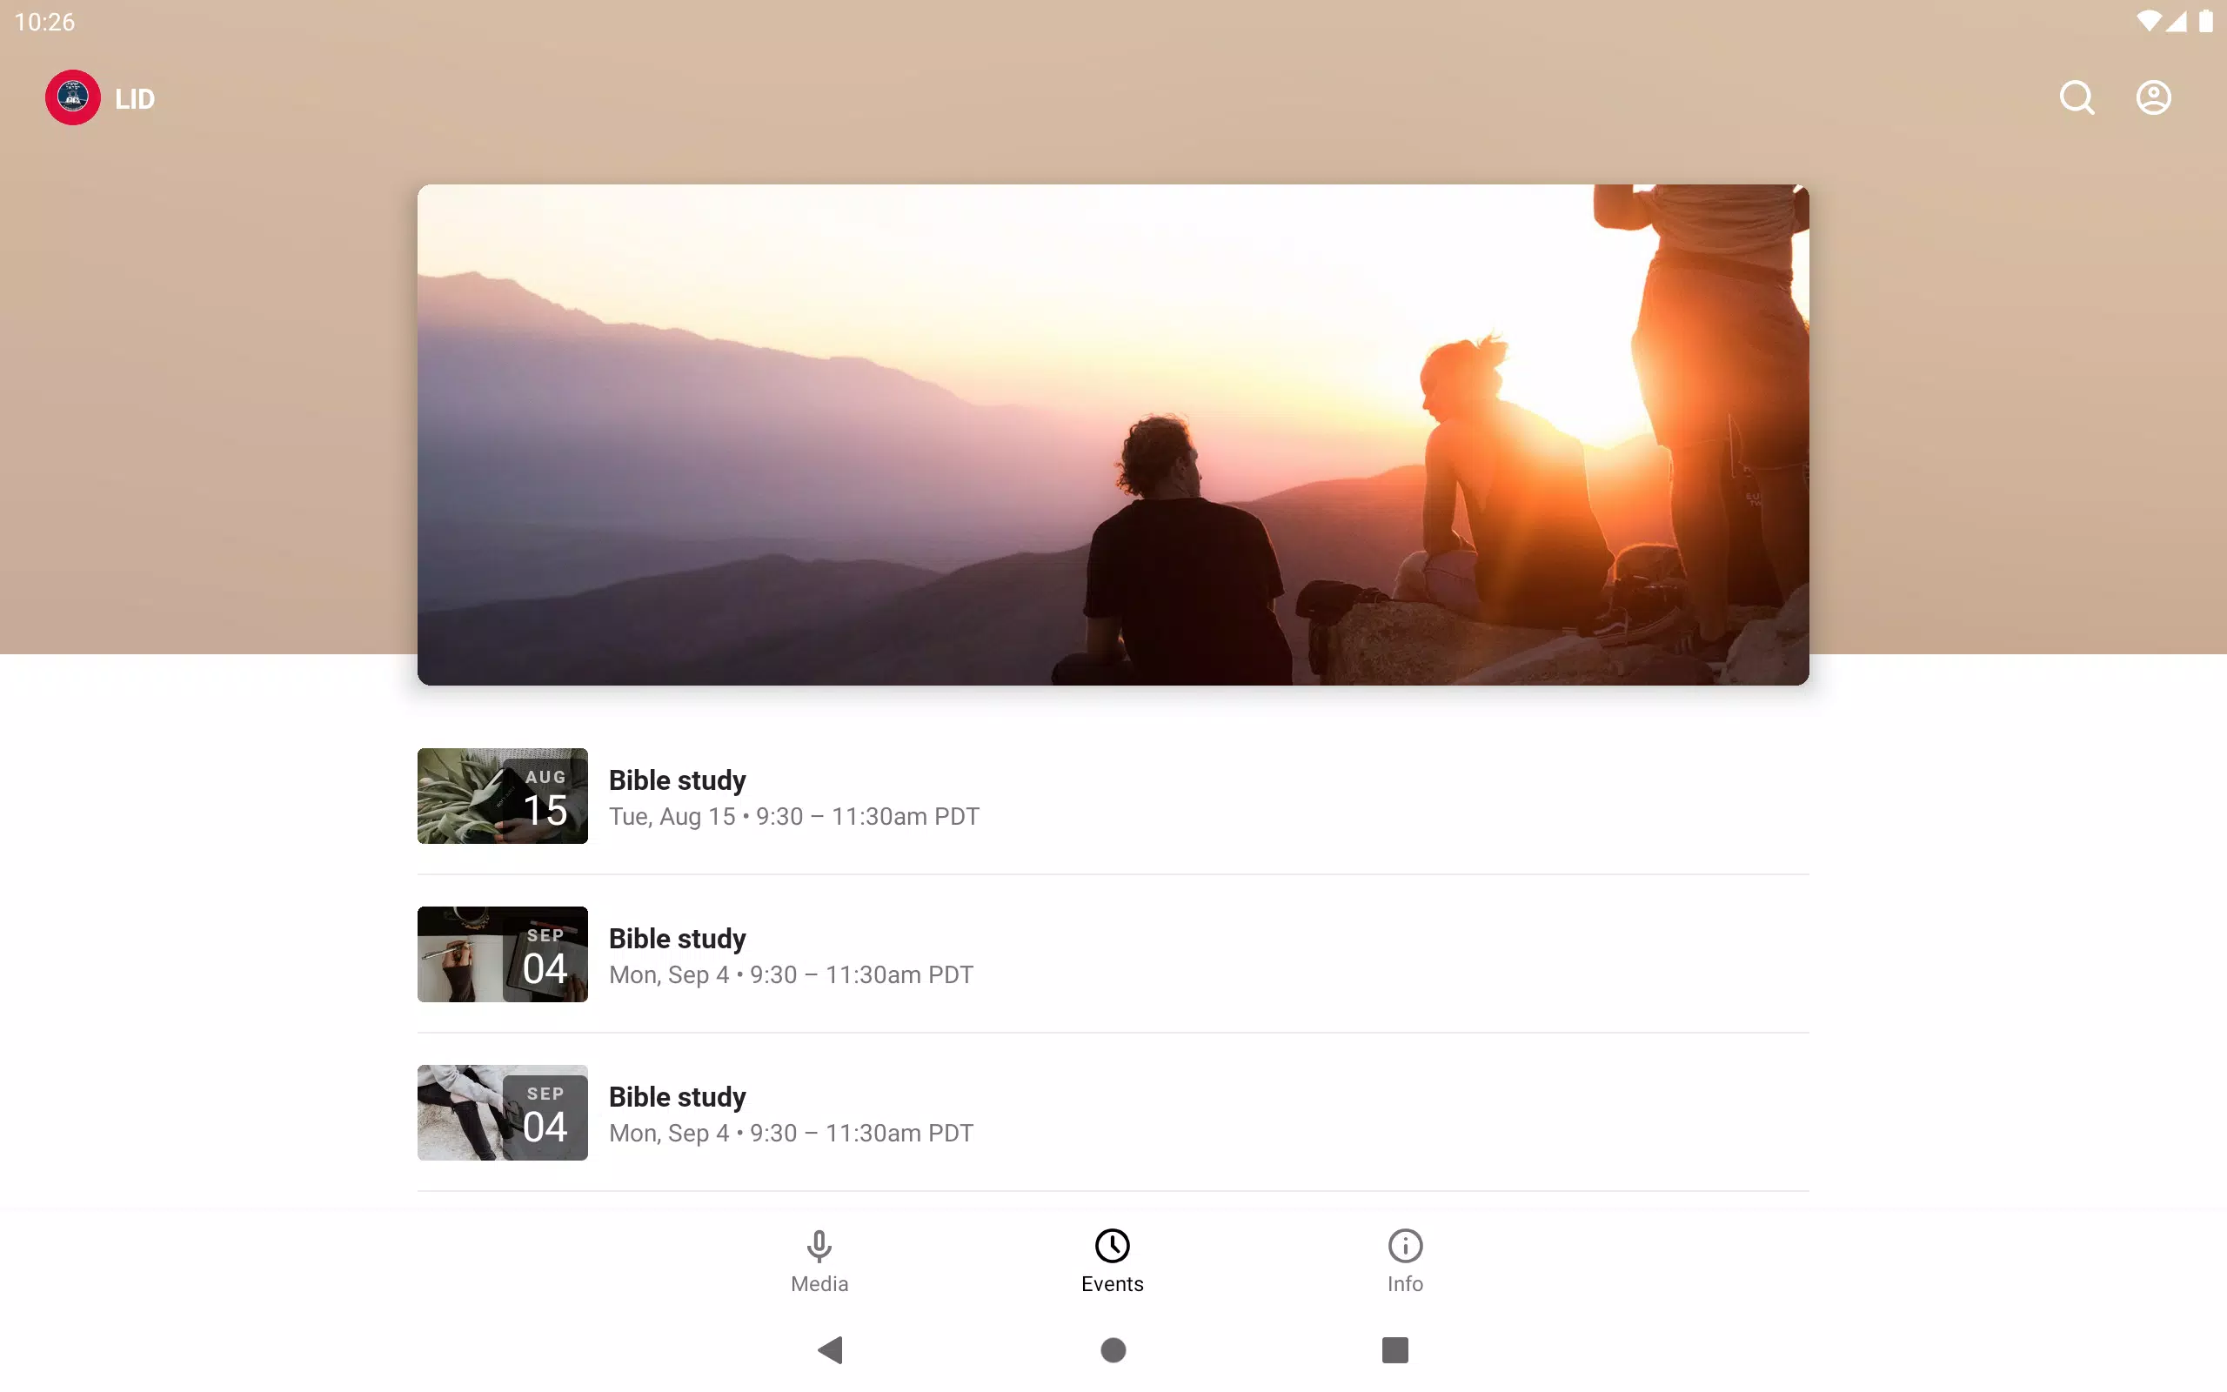This screenshot has width=2227, height=1392.
Task: Open the LID app title text
Action: (134, 98)
